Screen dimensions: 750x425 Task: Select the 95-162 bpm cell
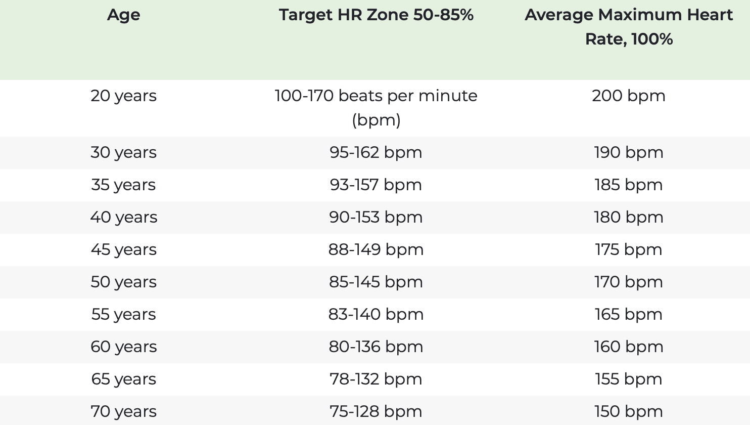tap(376, 152)
